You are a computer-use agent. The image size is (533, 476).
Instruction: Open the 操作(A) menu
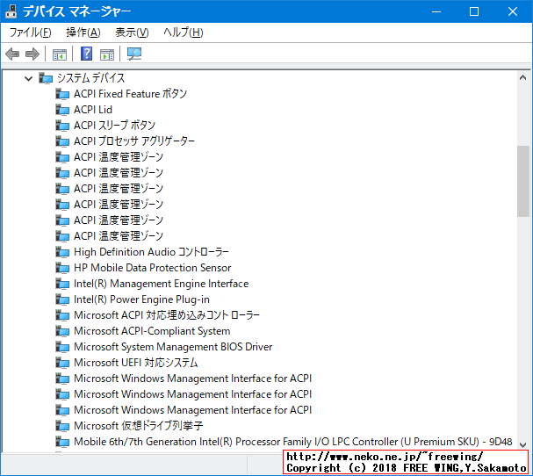pyautogui.click(x=83, y=32)
